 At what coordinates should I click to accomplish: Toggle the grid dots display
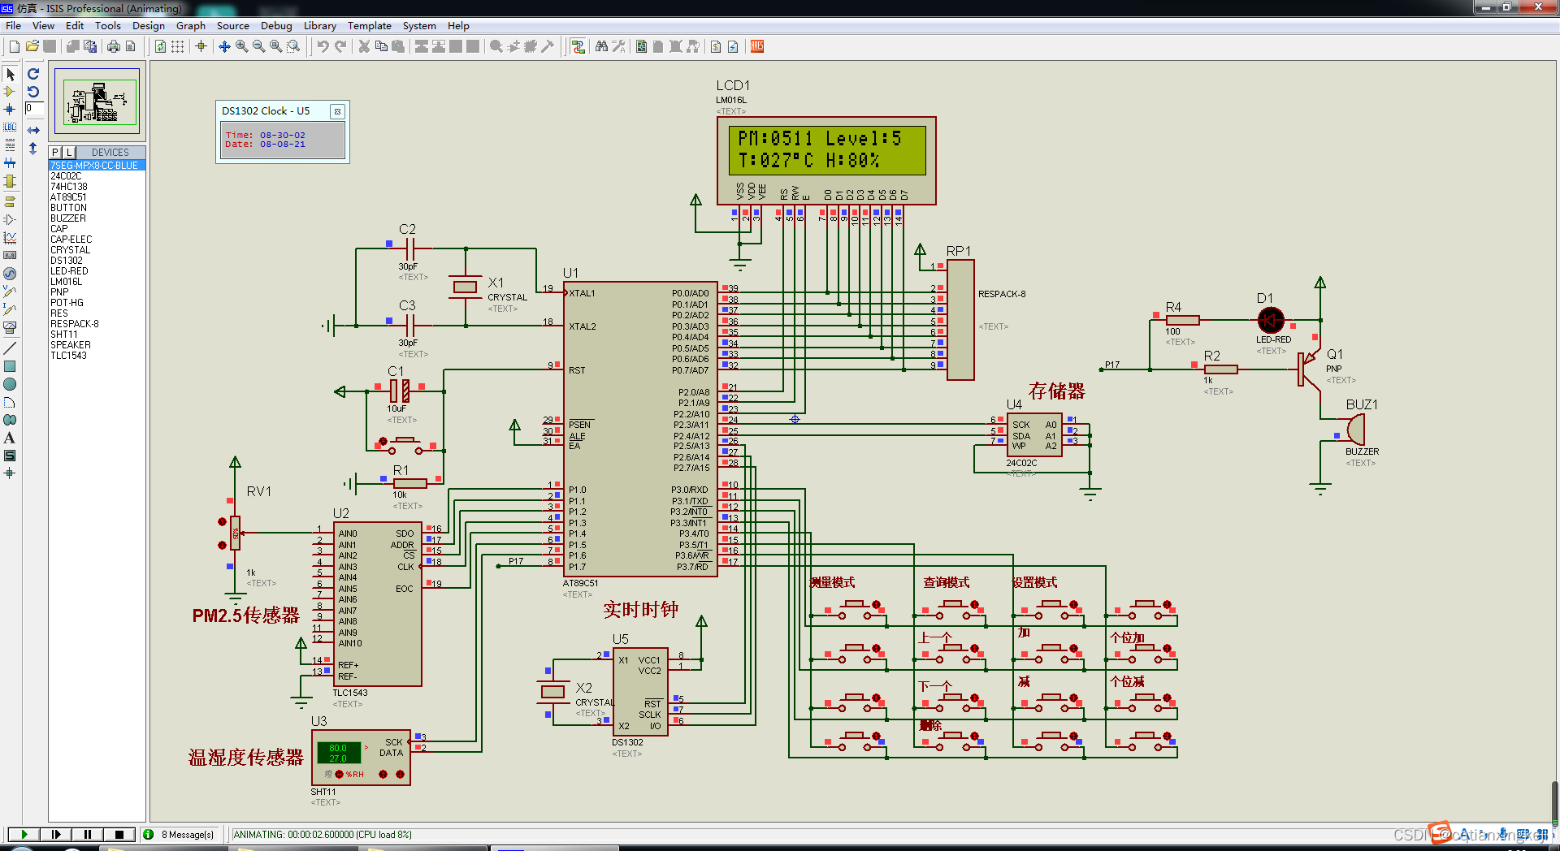177,46
